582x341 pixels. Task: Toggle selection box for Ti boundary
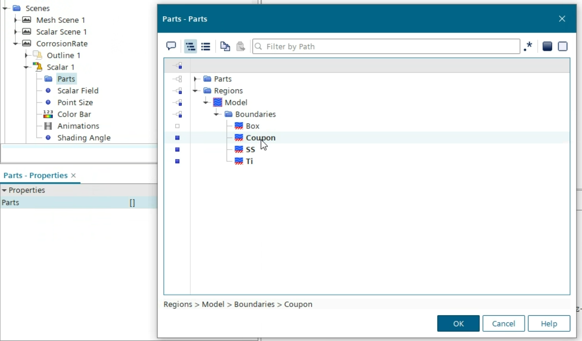[x=177, y=161]
